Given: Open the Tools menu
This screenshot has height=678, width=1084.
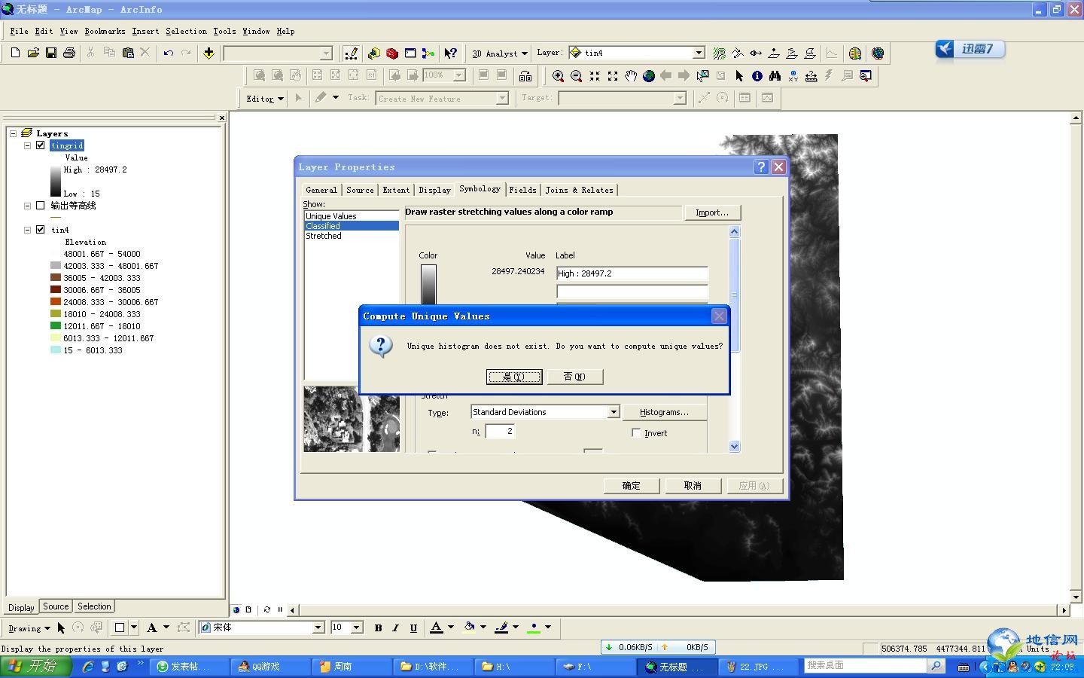Looking at the screenshot, I should pyautogui.click(x=224, y=31).
